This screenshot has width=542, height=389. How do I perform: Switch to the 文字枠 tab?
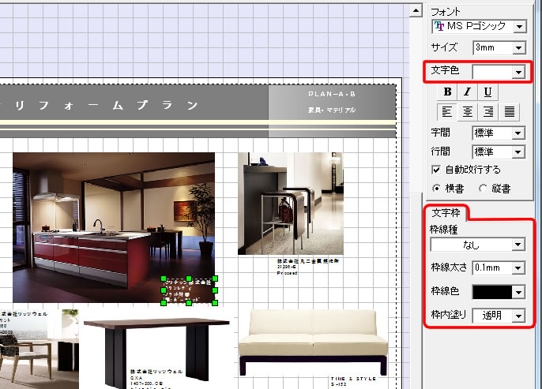[447, 212]
